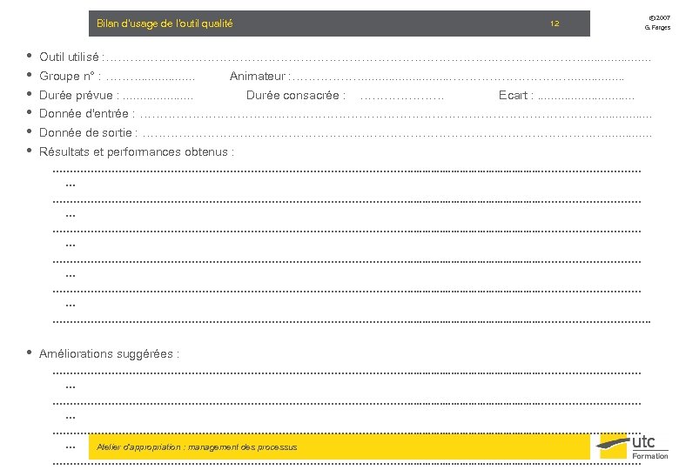Click the 'Donnée de sortie' label
679x470 pixels.
[88, 132]
